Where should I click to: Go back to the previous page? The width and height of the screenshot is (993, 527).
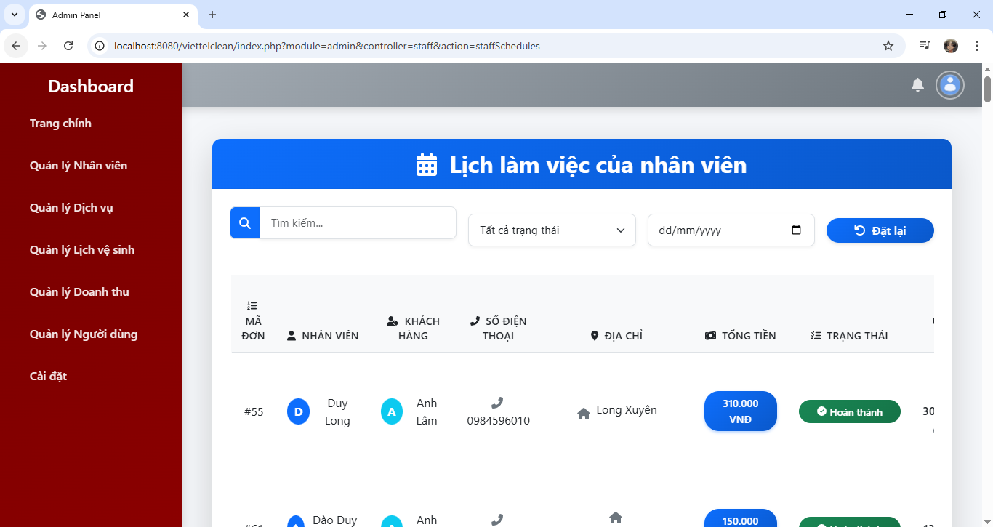16,46
